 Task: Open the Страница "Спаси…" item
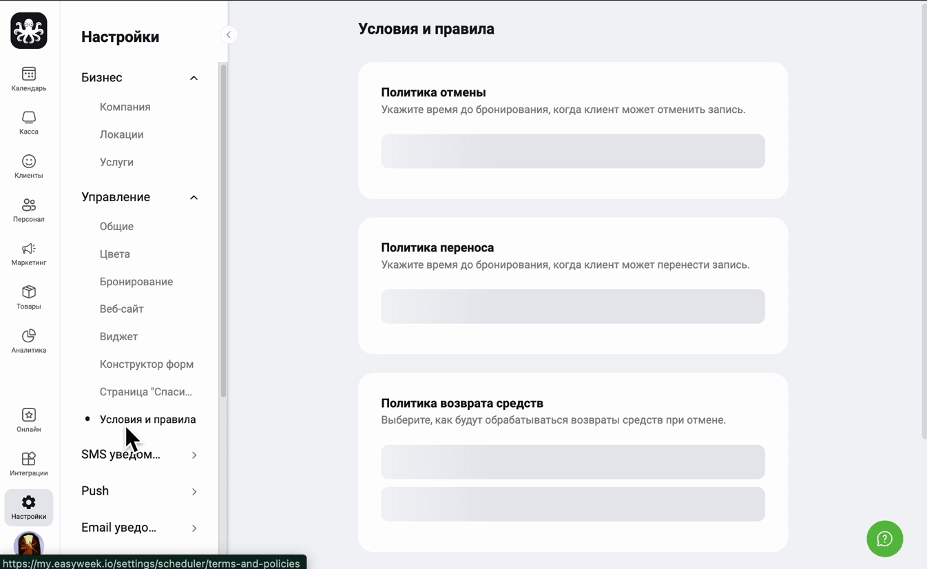coord(146,391)
